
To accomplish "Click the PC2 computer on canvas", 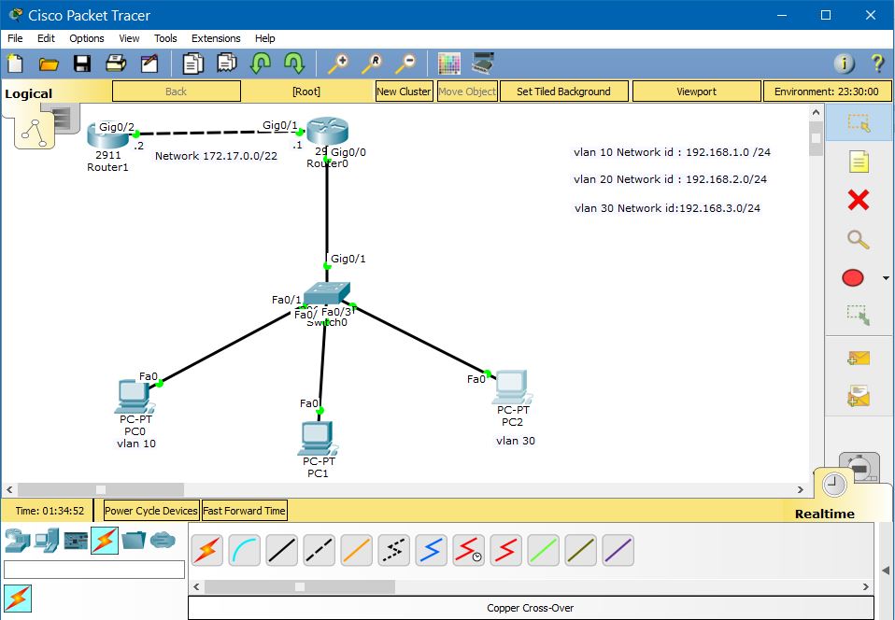I will pos(513,387).
